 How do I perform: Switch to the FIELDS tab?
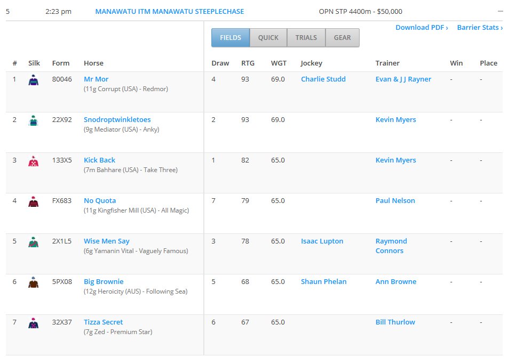[x=231, y=37]
